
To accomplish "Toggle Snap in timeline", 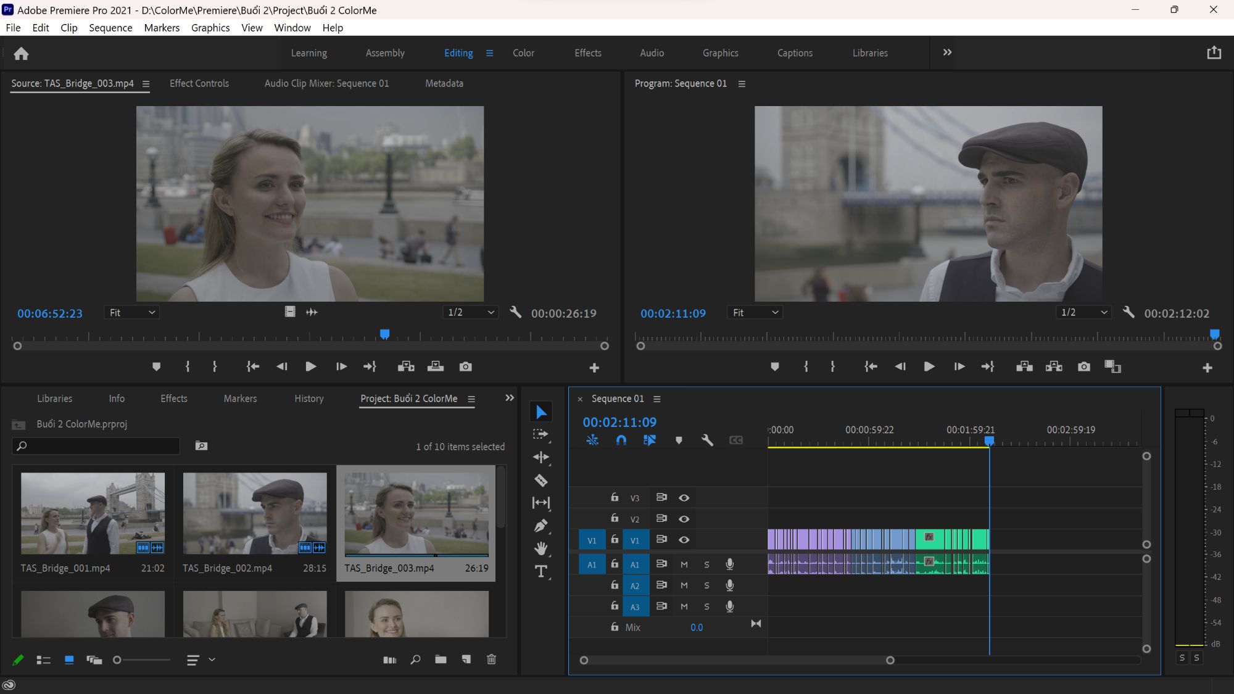I will (621, 440).
